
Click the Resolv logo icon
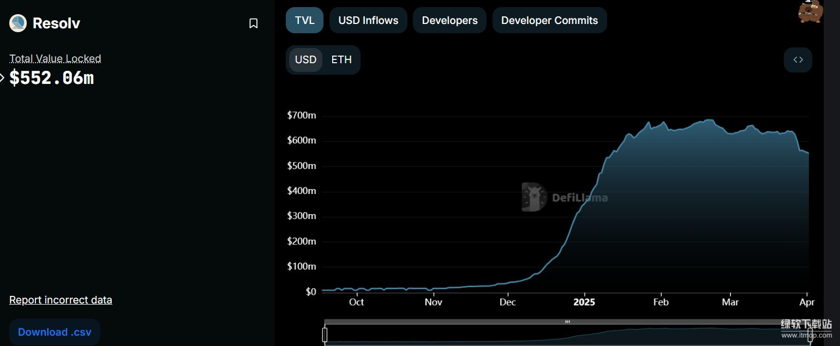(18, 23)
